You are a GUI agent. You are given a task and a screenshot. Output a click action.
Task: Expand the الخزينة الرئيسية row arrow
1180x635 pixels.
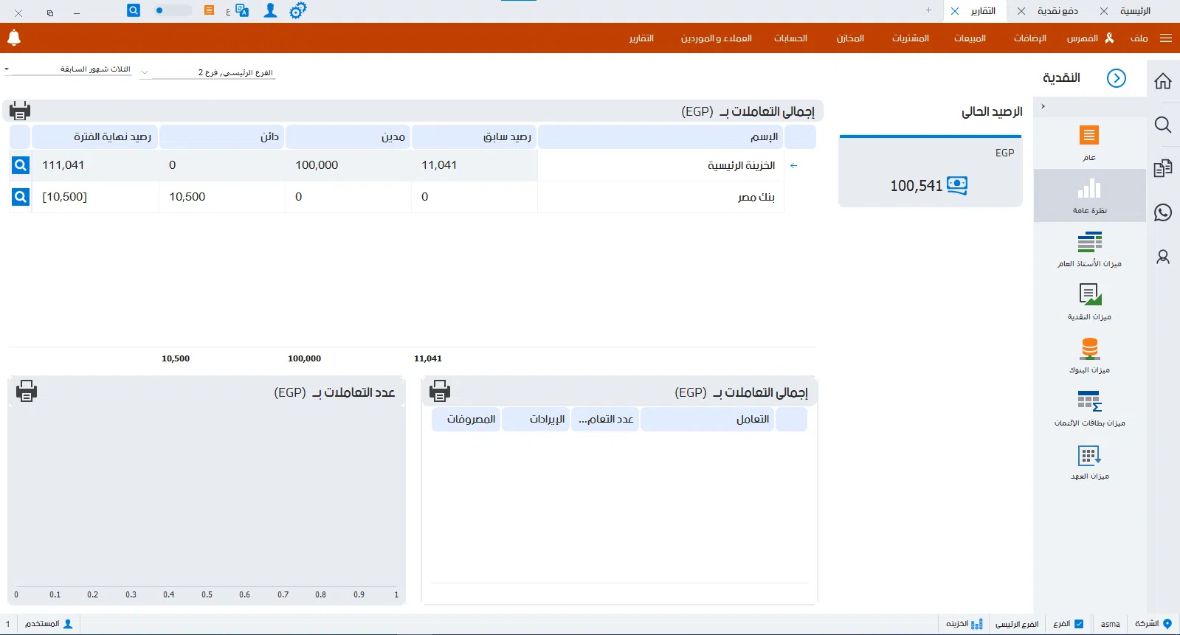pyautogui.click(x=794, y=166)
